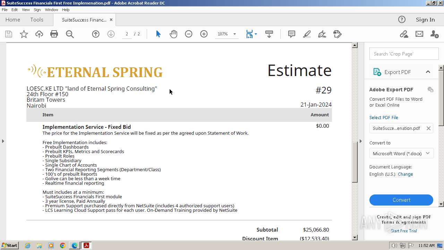Go to previous page with the up arrow

click(x=96, y=34)
